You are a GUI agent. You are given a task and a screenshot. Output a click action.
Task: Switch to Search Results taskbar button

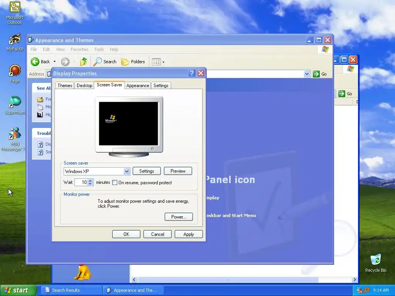click(x=71, y=290)
